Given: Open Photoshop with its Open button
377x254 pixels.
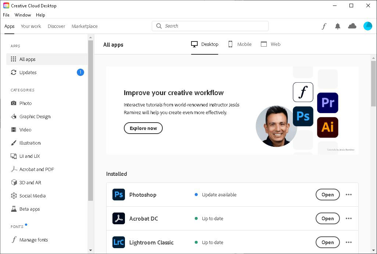Looking at the screenshot, I should click(327, 195).
